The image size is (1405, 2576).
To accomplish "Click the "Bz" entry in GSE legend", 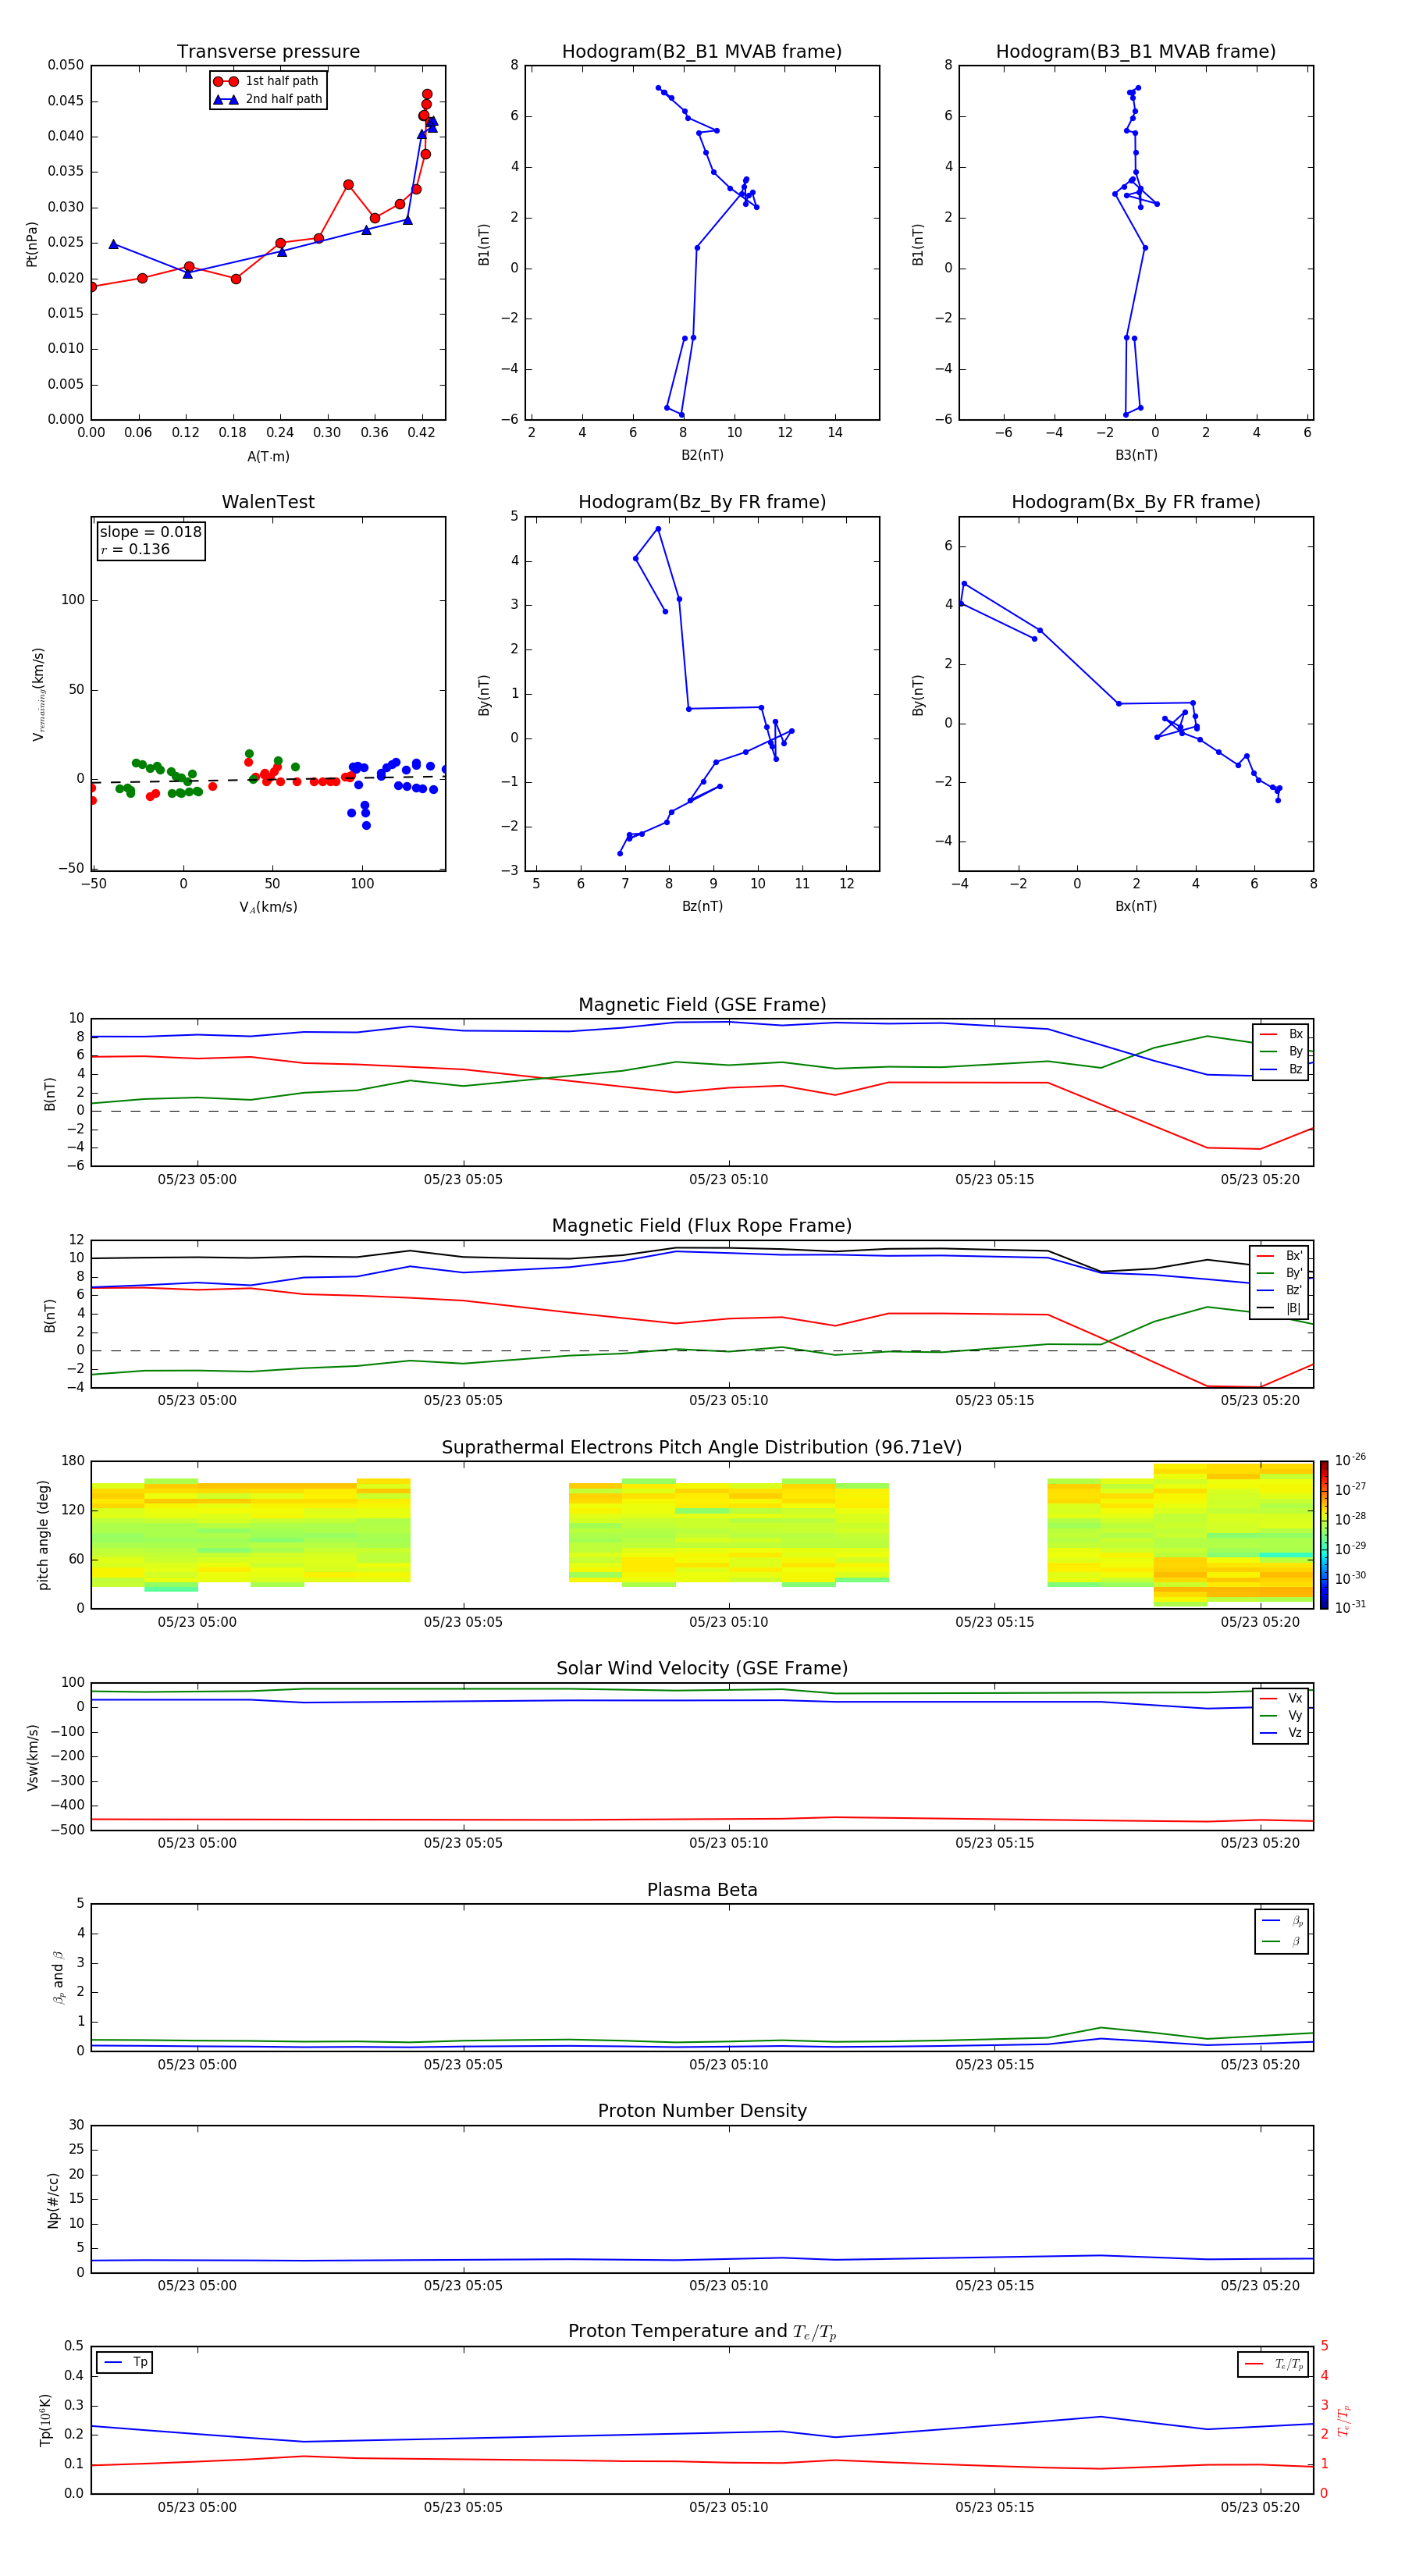I will click(1282, 1070).
